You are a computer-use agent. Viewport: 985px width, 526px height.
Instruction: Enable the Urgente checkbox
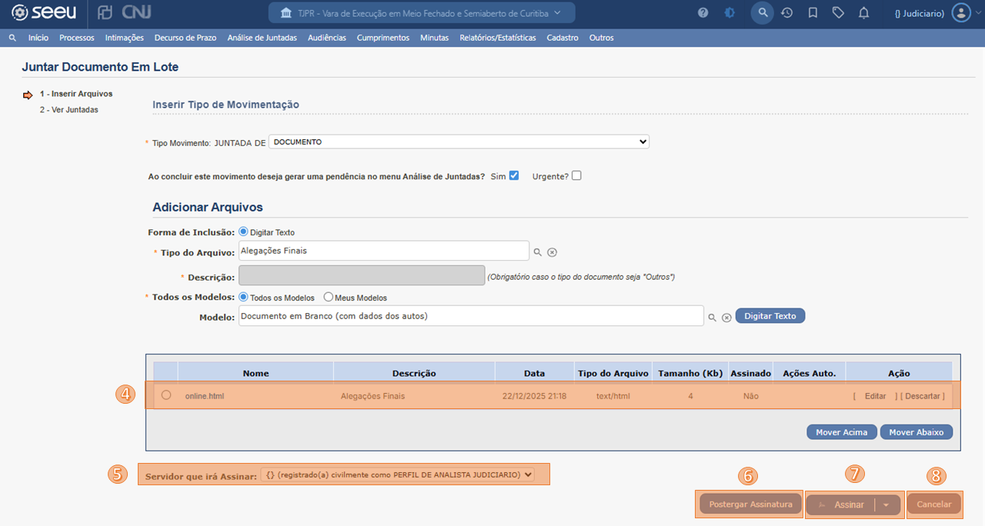pos(576,175)
